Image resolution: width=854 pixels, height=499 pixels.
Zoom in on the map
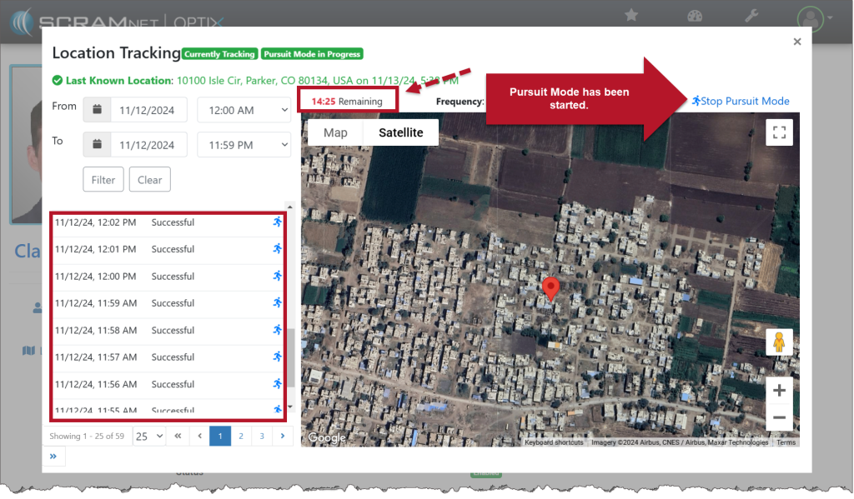point(779,391)
